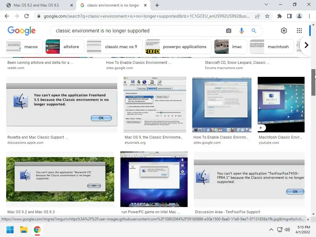The width and height of the screenshot is (316, 237).
Task: Open the Google apps grid
Action: coord(299,31)
